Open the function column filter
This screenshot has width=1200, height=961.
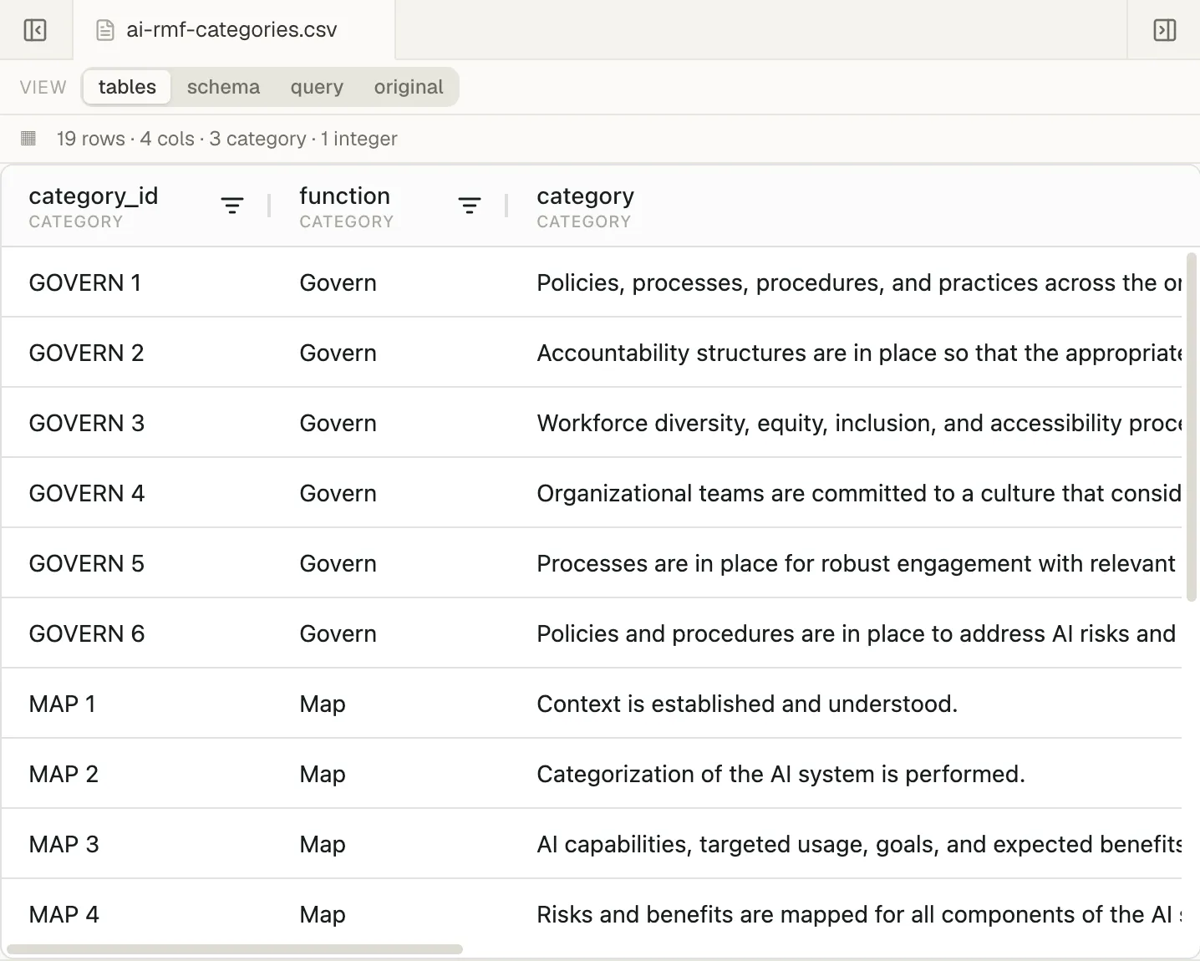(x=470, y=206)
